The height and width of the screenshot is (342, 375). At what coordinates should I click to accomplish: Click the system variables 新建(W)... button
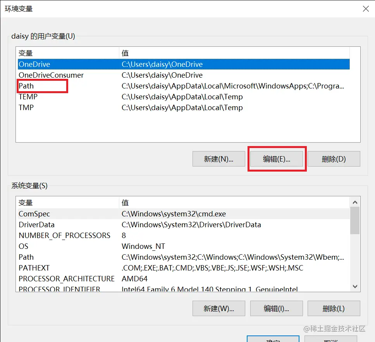218,308
